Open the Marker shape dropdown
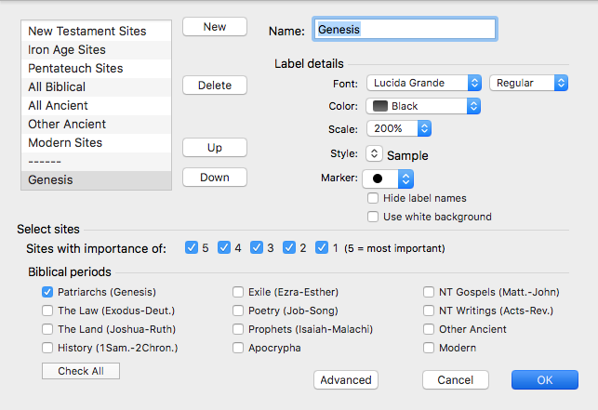Viewport: 598px width, 410px height. (x=387, y=177)
